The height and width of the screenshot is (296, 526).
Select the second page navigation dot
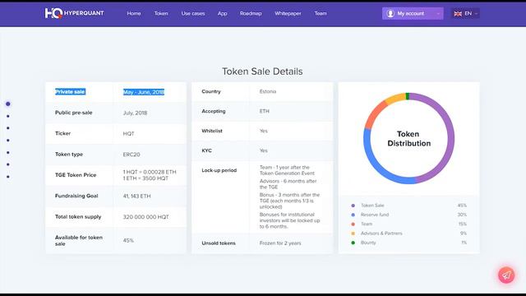pos(8,116)
